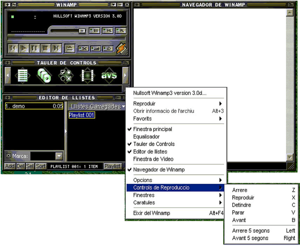Uncheck the Marca checkbox in the playlist editor
This screenshot has width=300, height=246.
(8, 156)
